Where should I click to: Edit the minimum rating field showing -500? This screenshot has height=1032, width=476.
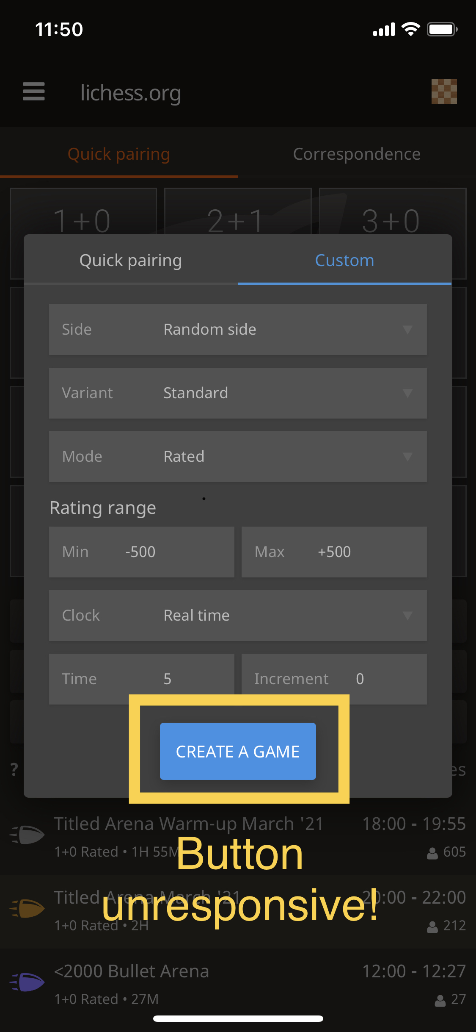point(142,552)
